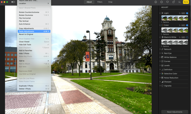Open the More options ellipsis button

click(x=161, y=2)
